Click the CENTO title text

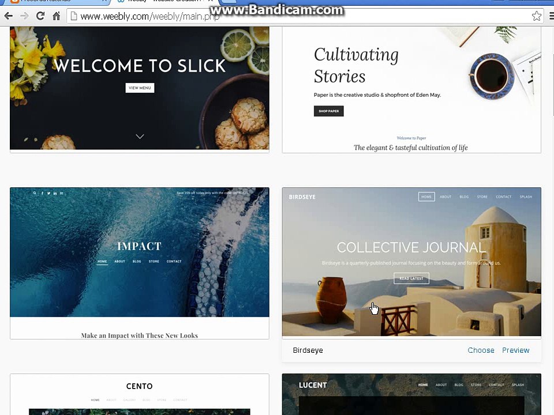point(139,386)
